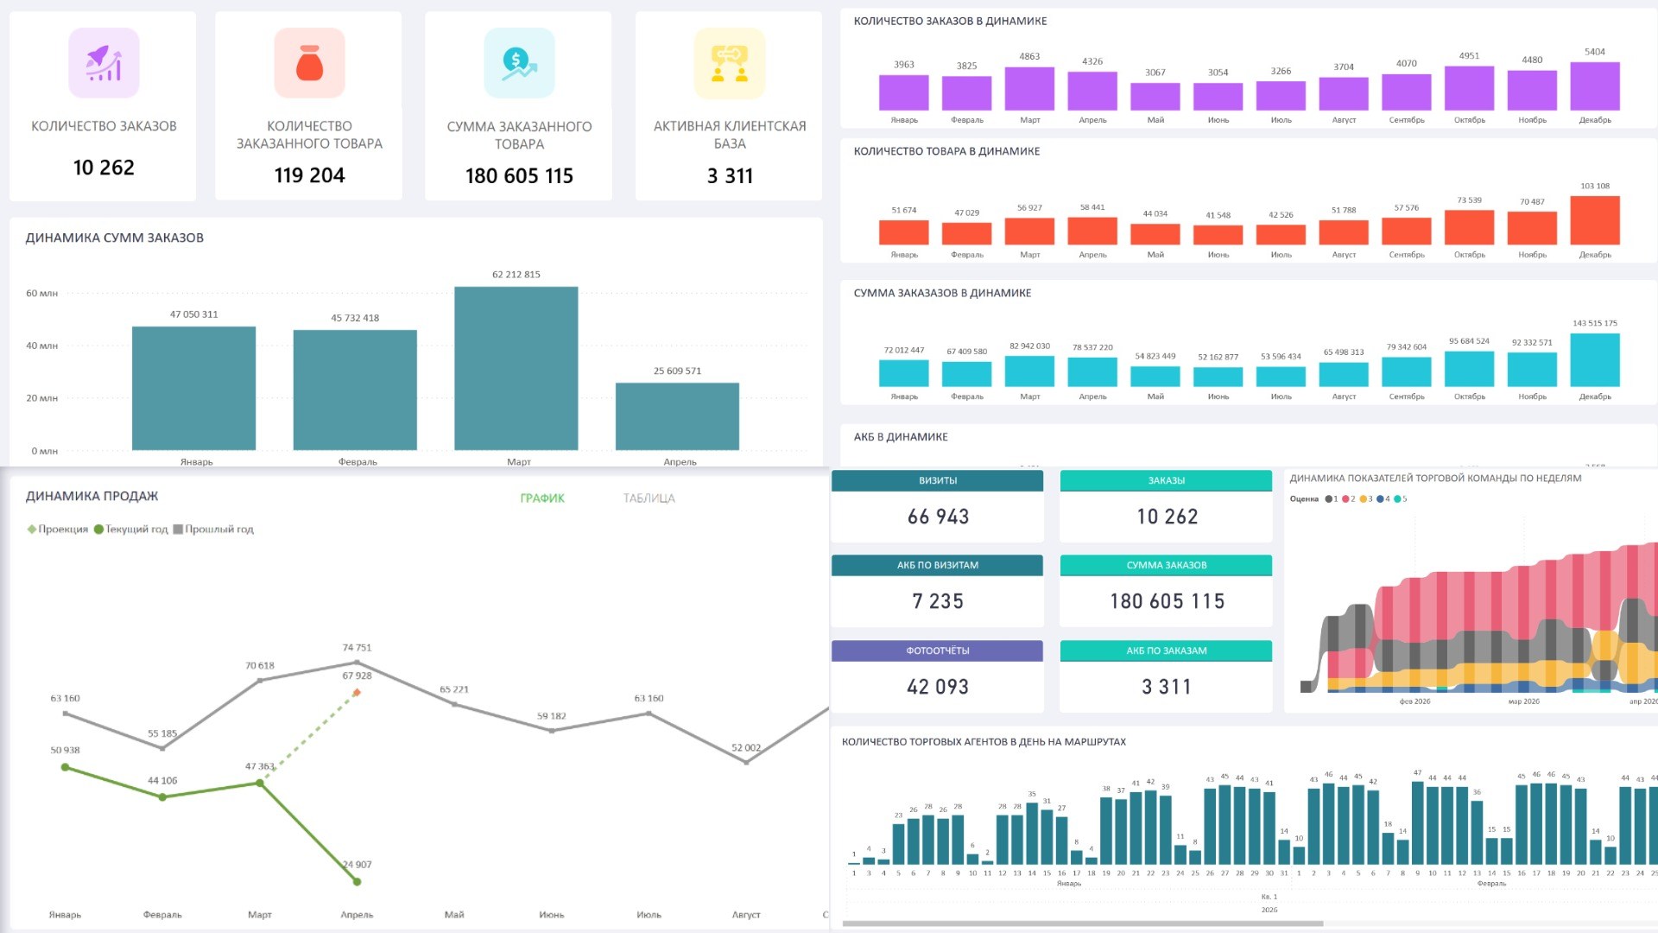The height and width of the screenshot is (933, 1658).
Task: Click the horizontal scrollbar under agents chart
Action: pos(1083,924)
